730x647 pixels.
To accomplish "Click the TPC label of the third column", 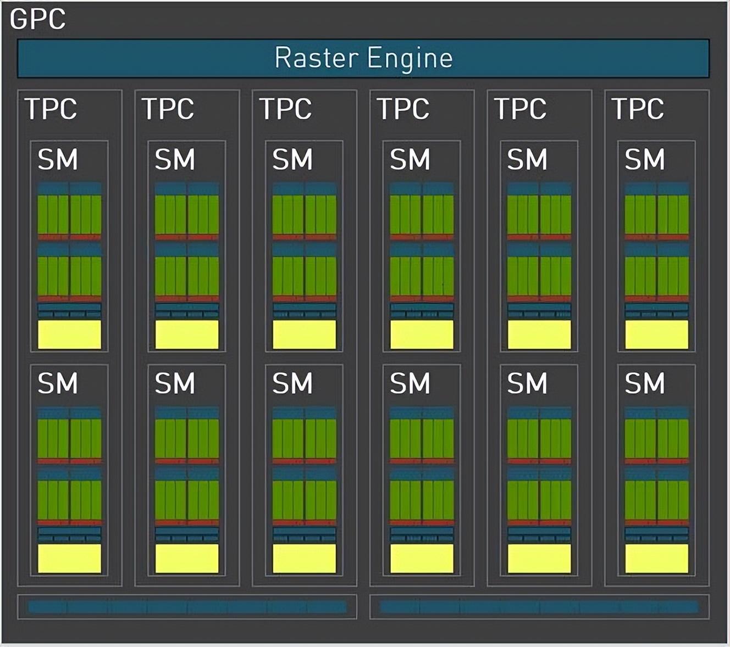I will [x=285, y=109].
